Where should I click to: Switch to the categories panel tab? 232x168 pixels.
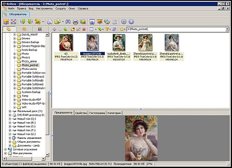pyautogui.click(x=40, y=29)
